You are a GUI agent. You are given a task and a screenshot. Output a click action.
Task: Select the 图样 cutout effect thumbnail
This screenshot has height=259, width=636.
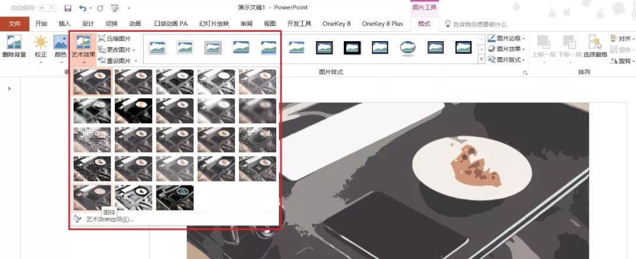(x=92, y=198)
